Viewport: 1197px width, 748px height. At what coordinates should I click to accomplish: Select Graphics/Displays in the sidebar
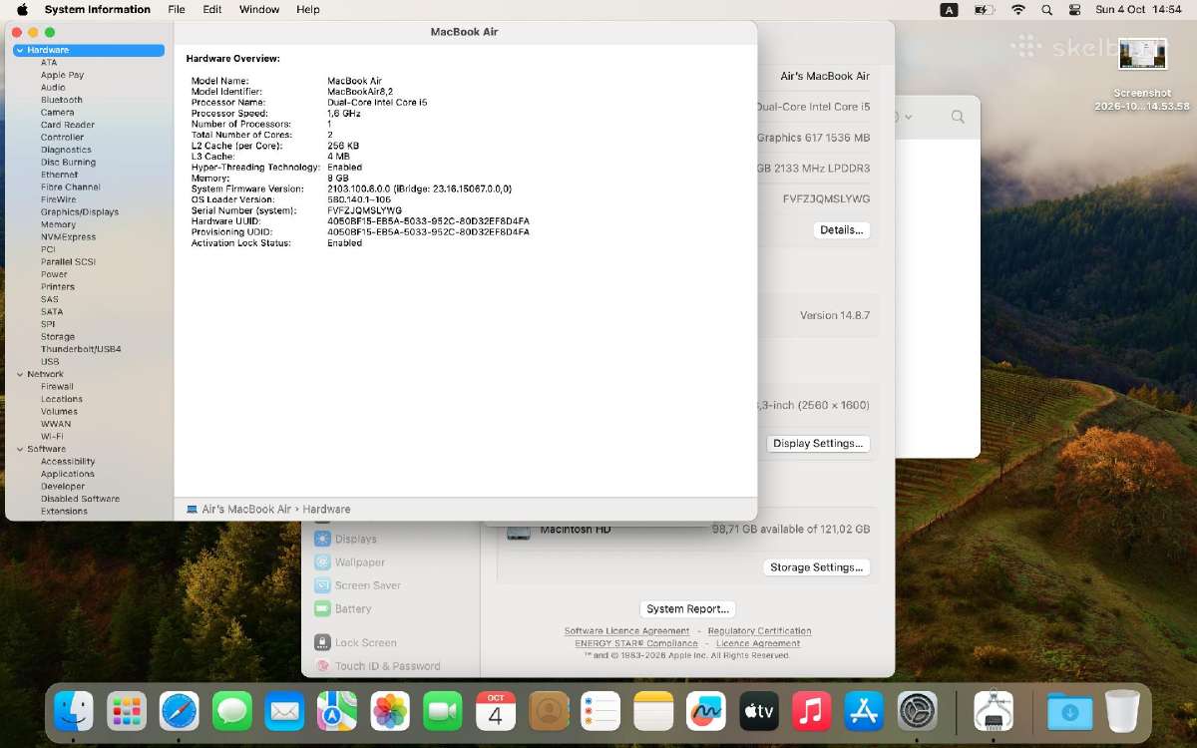[80, 211]
